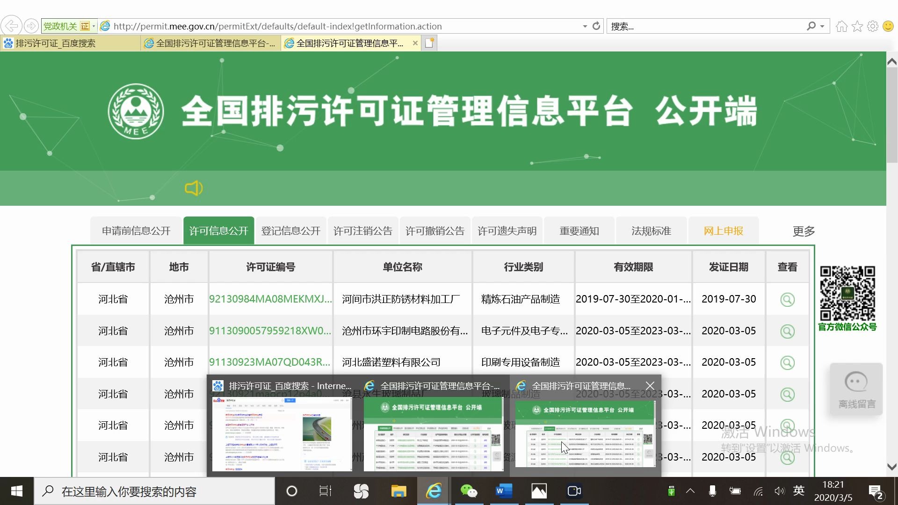Screen dimensions: 898x505
Task: Open Internet Explorer settings gear icon
Action: (872, 26)
